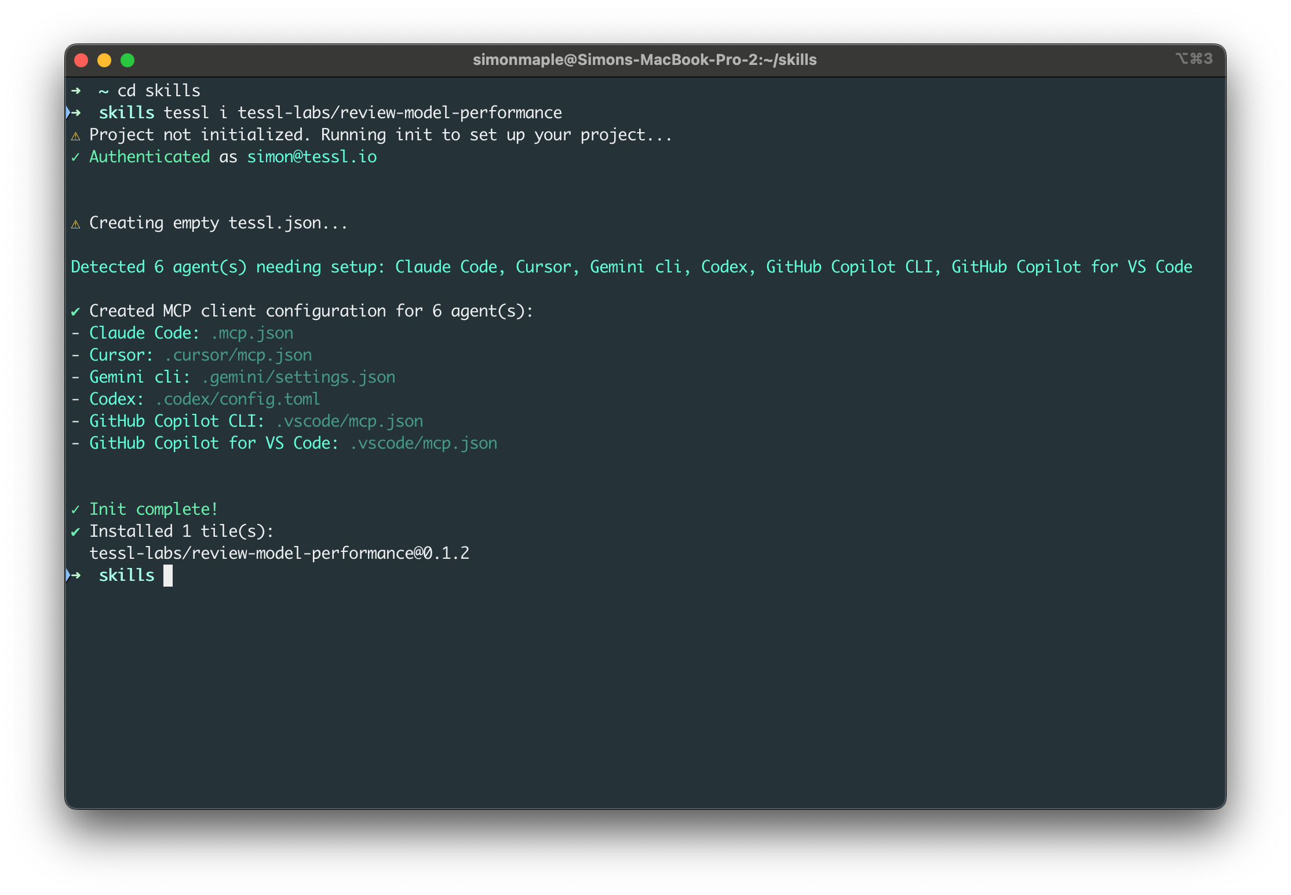The image size is (1291, 895).
Task: Click the green zoom window button
Action: click(127, 60)
